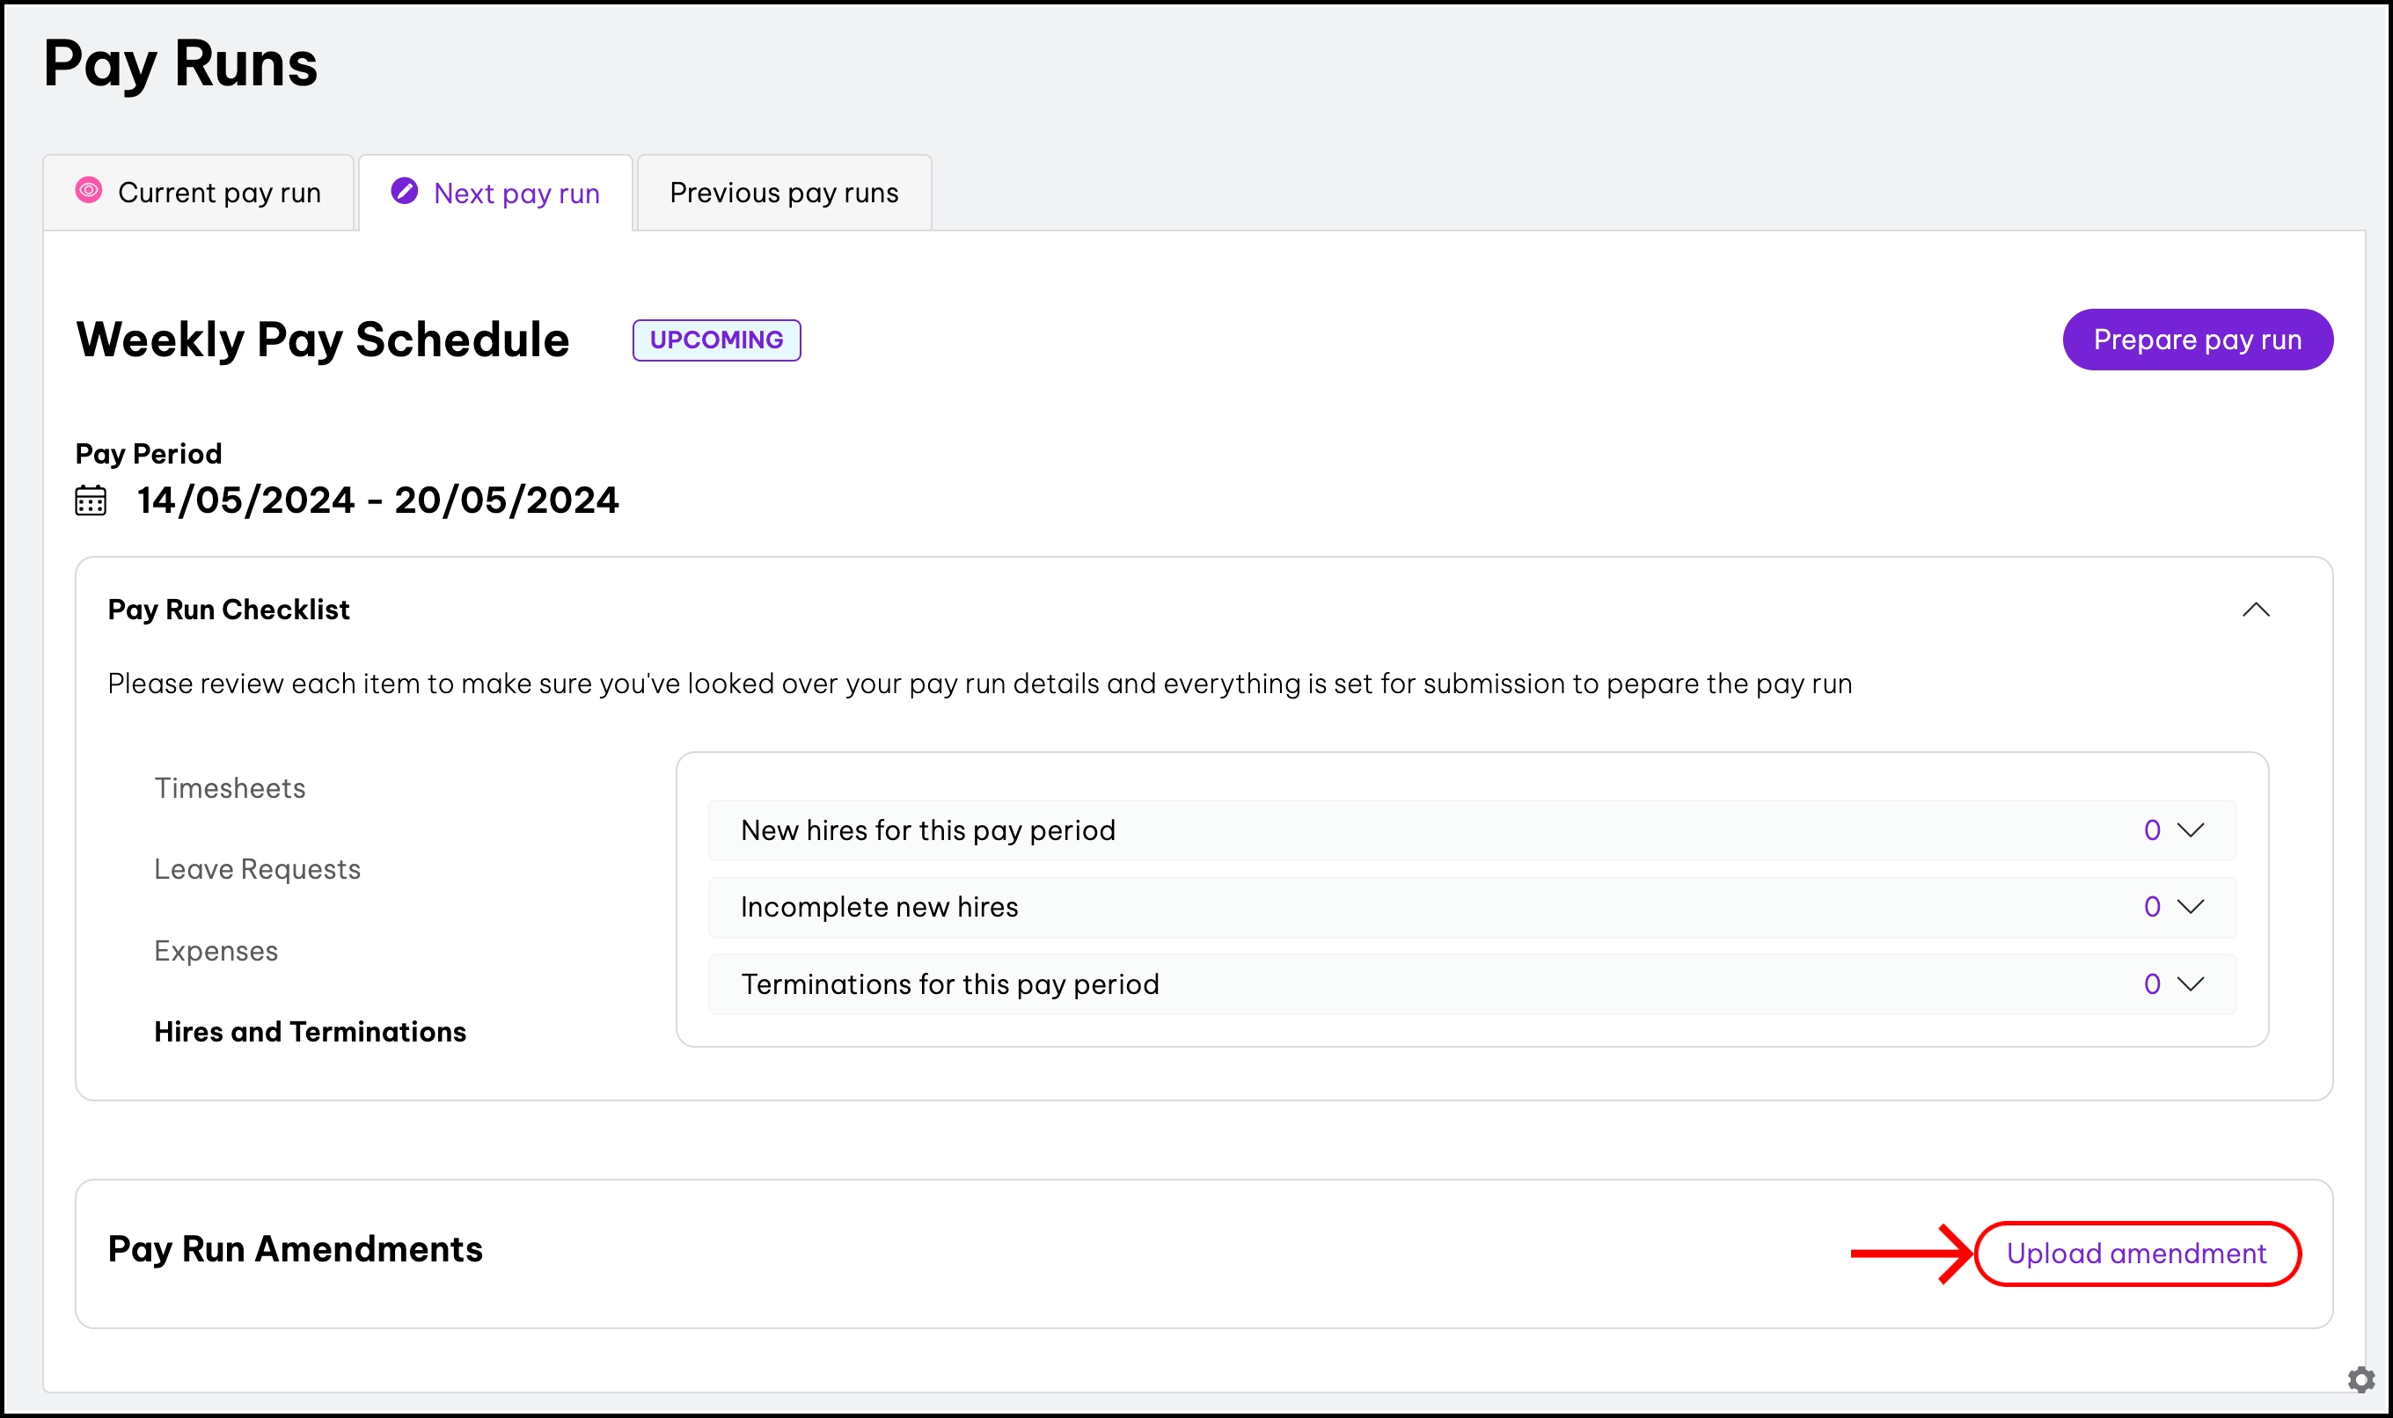Click the pink eye icon on Current pay run
The width and height of the screenshot is (2393, 1418).
click(89, 190)
